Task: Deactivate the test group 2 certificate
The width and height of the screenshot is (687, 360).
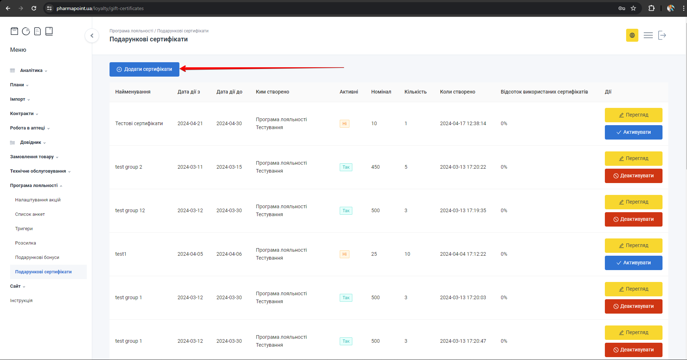Action: (633, 176)
